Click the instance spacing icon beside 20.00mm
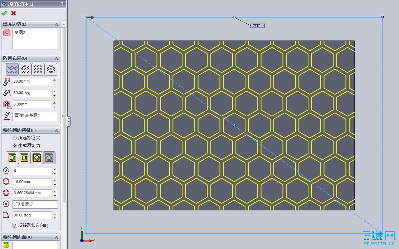 [6, 82]
